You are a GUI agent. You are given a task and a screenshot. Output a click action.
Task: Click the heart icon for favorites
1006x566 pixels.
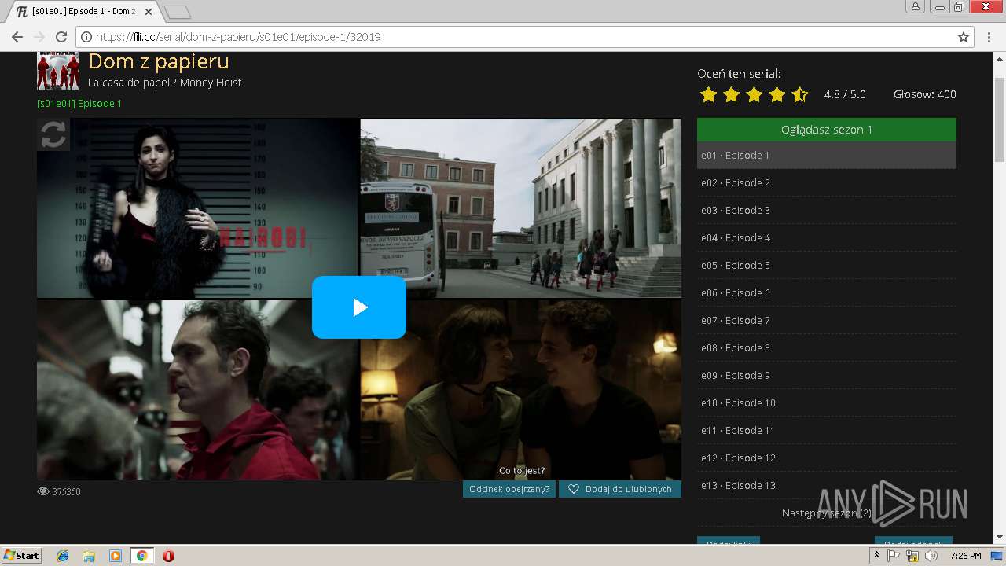click(574, 489)
